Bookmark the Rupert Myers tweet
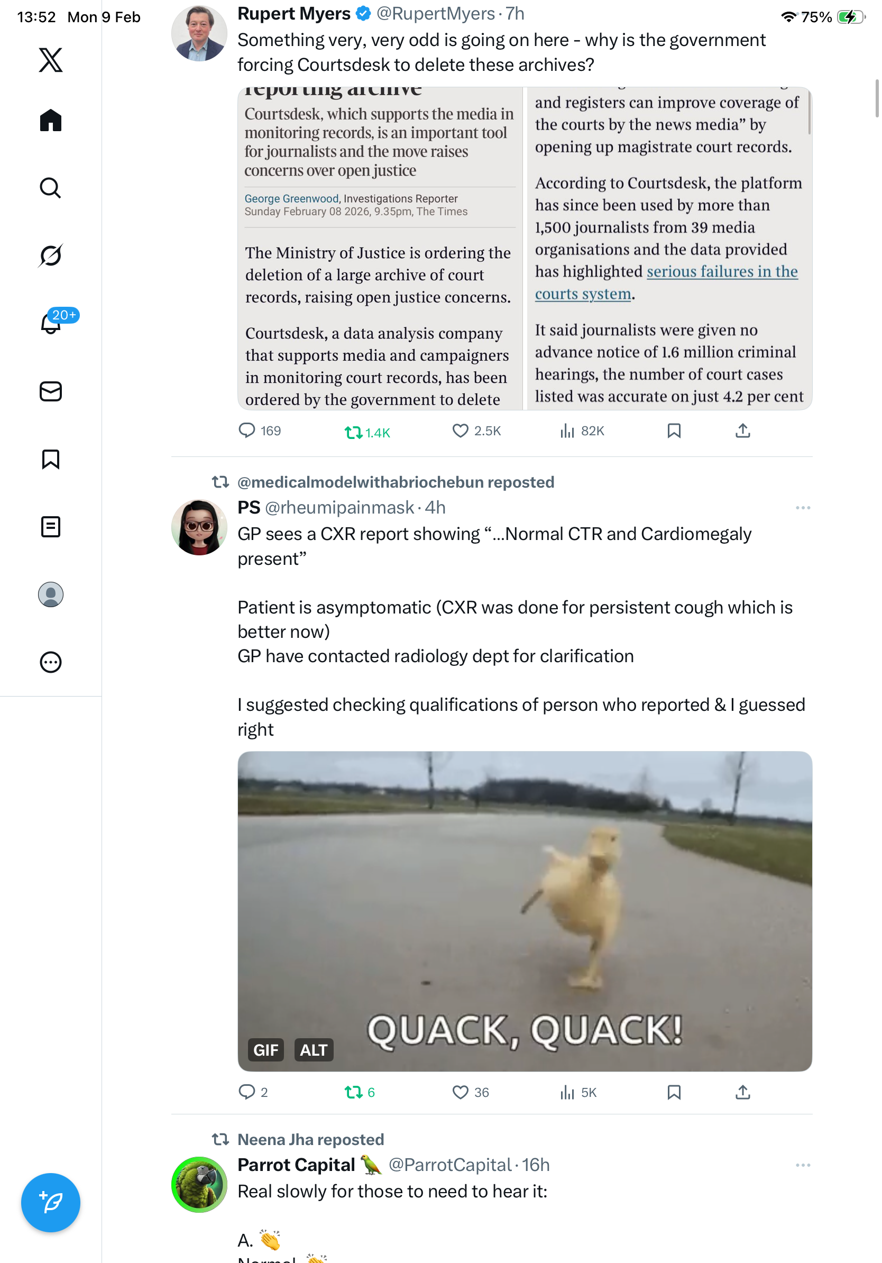The image size is (882, 1263). click(674, 431)
